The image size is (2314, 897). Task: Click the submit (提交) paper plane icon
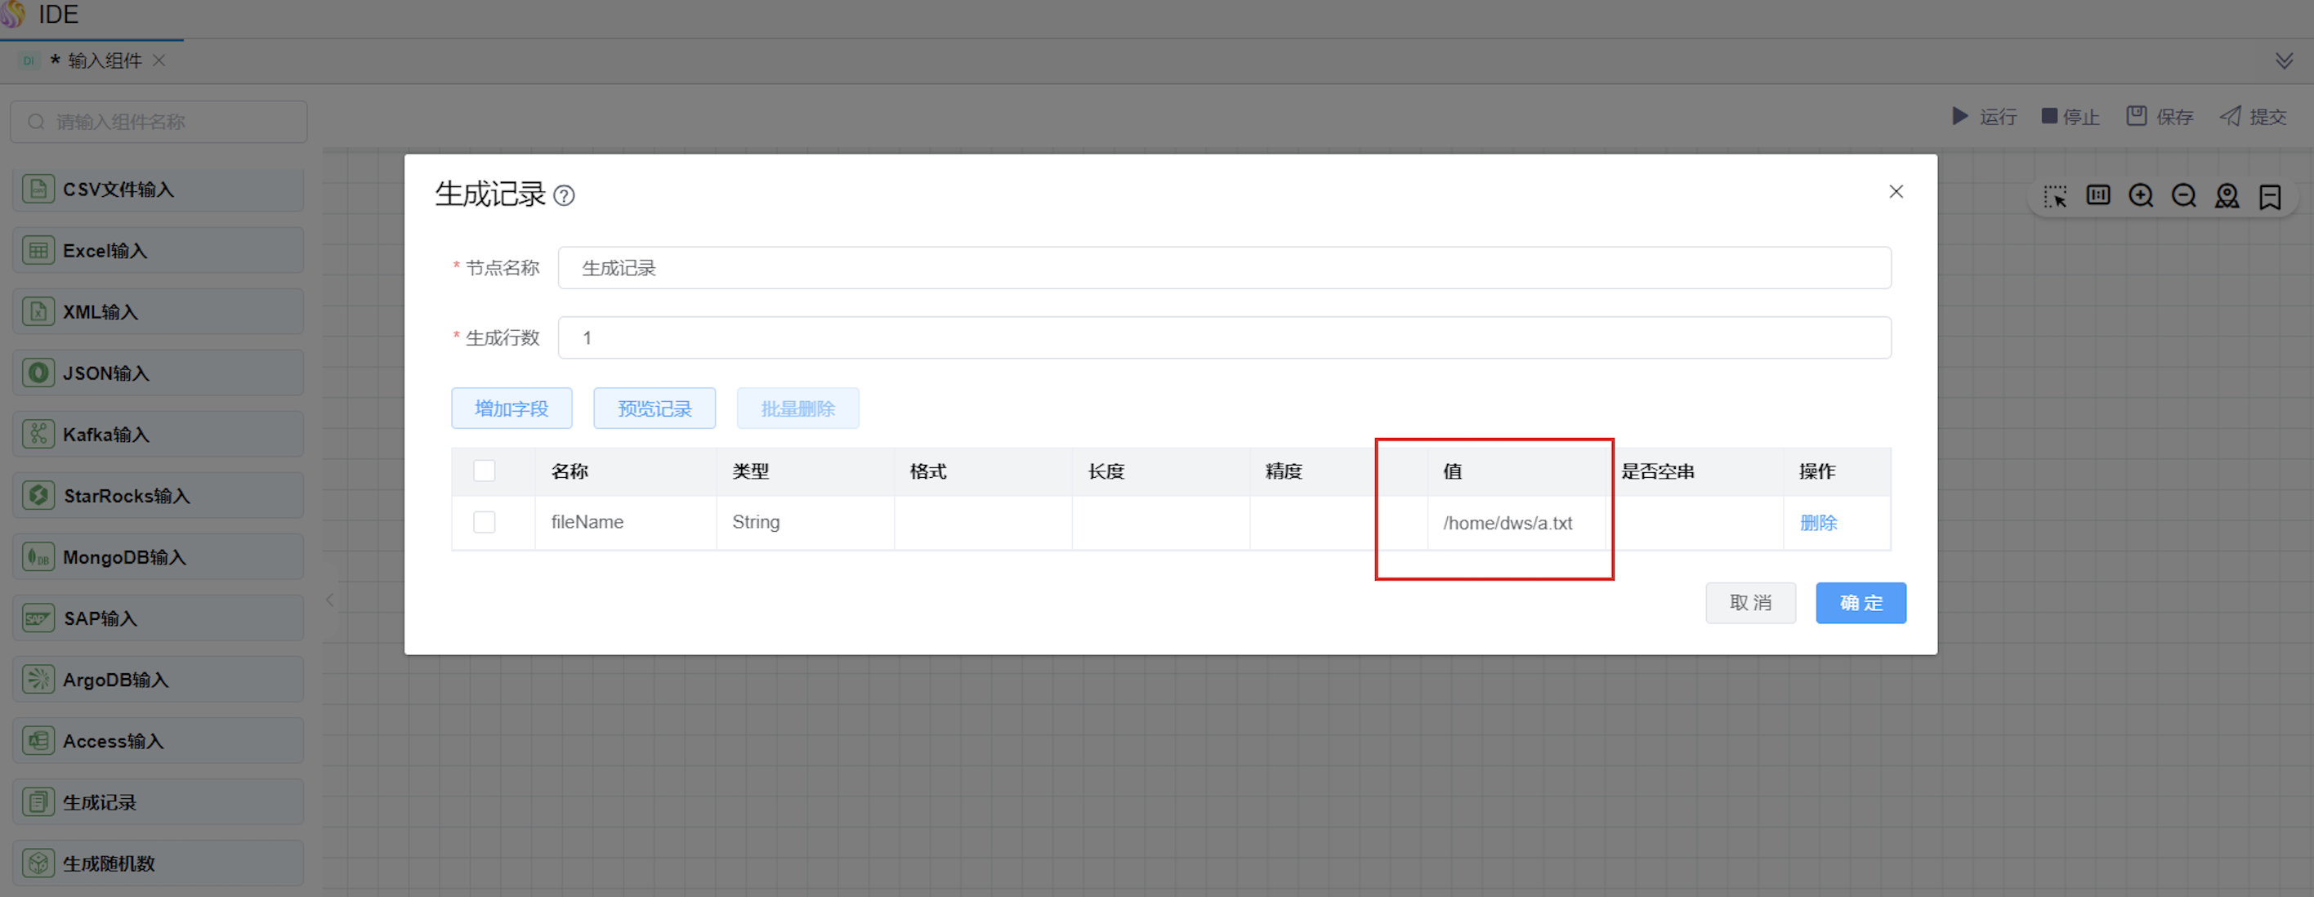point(2231,116)
